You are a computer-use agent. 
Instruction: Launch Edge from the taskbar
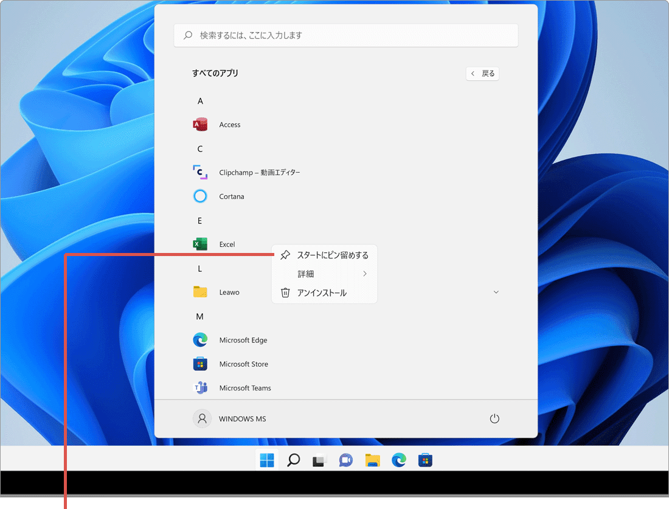tap(399, 460)
